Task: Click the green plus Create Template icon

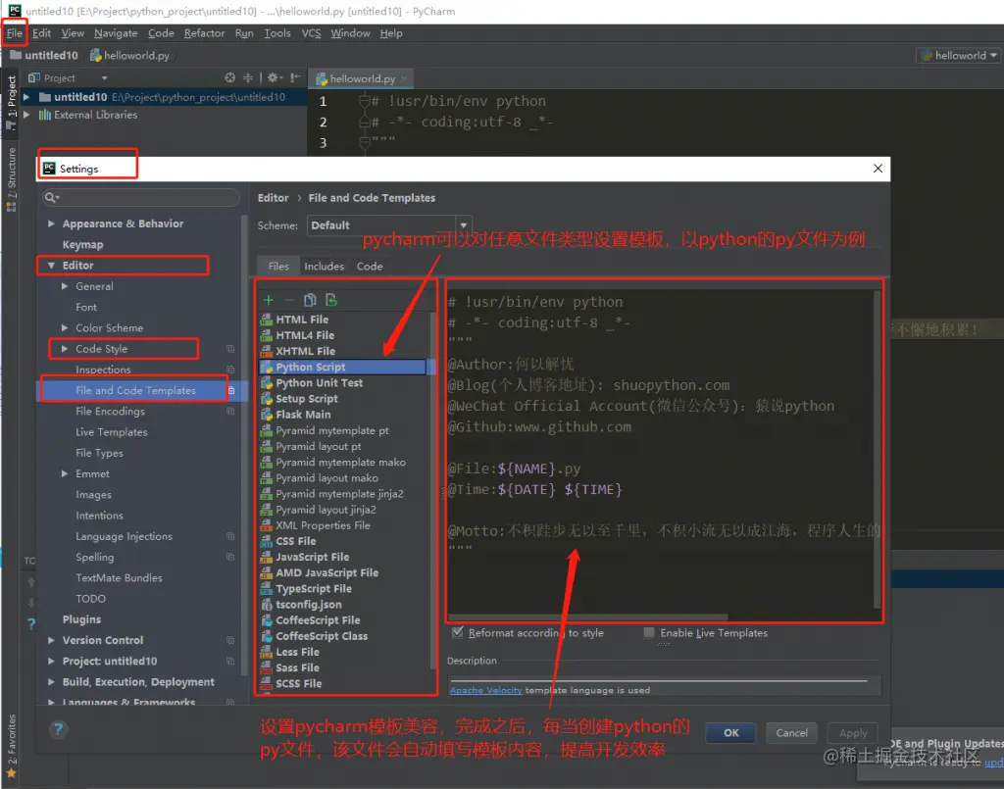Action: tap(269, 300)
